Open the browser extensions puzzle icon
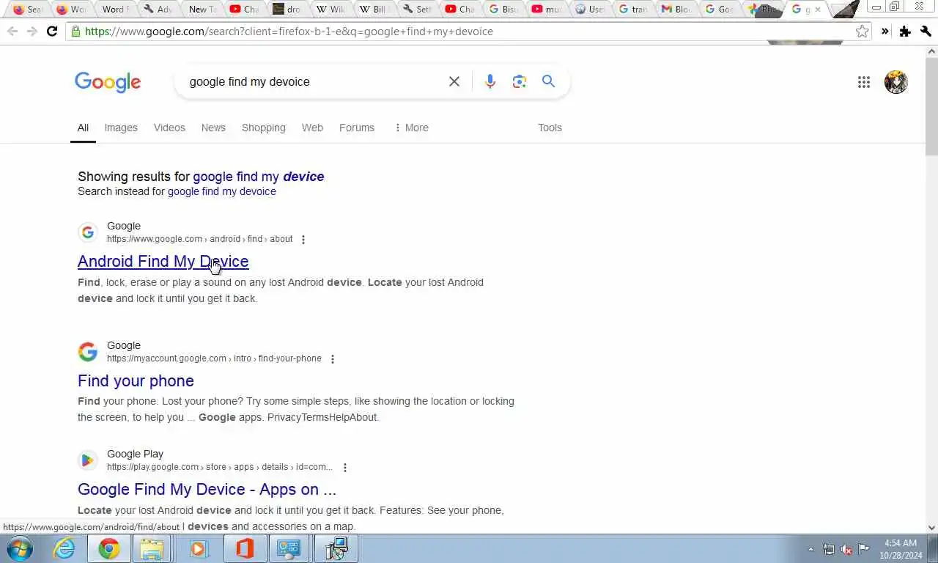The image size is (938, 563). click(906, 32)
